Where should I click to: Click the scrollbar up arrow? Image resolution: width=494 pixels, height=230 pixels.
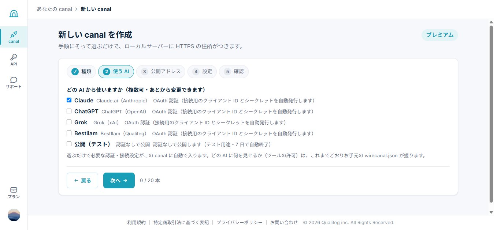[491, 22]
